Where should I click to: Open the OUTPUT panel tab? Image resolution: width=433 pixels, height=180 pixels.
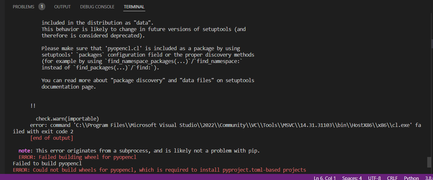(62, 7)
